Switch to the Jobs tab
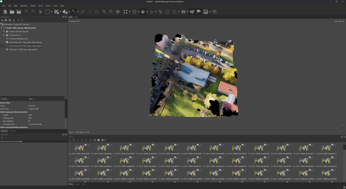This screenshot has height=189, width=346. (x=83, y=184)
